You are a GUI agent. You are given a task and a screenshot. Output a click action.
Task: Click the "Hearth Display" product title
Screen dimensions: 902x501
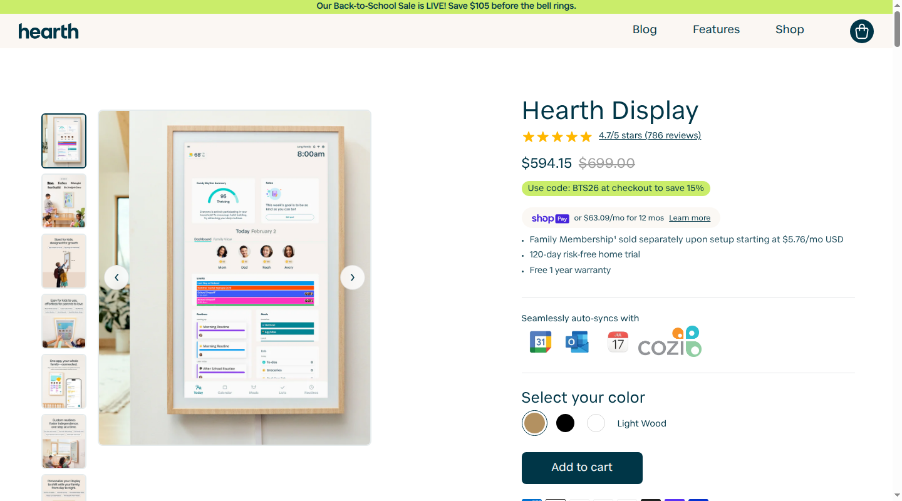point(610,111)
